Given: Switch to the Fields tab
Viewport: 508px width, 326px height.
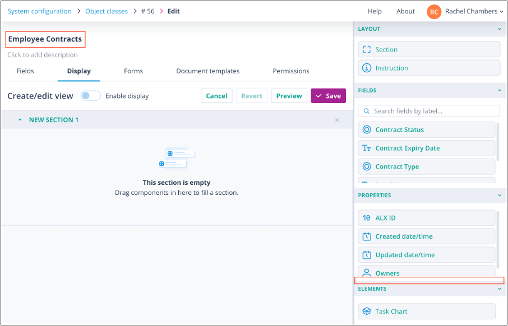Looking at the screenshot, I should (x=25, y=71).
